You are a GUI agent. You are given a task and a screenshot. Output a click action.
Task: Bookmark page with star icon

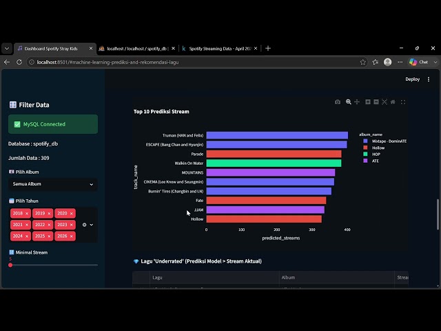(x=363, y=62)
